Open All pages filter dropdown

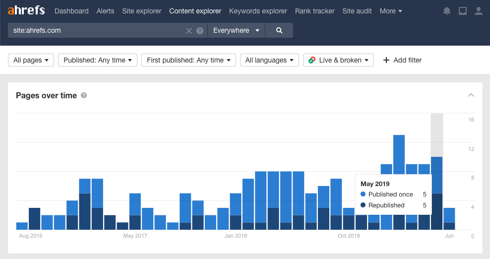click(31, 60)
